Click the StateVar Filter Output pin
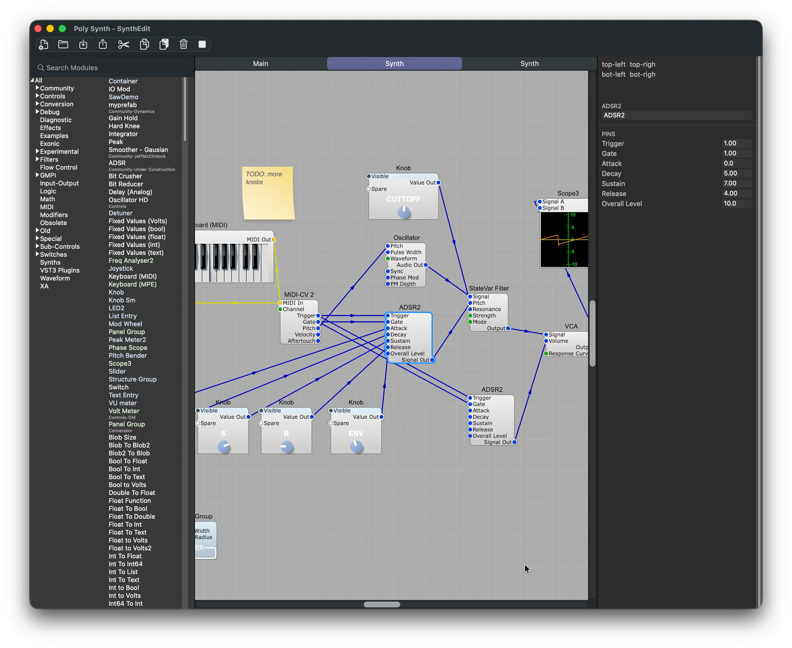The width and height of the screenshot is (792, 648). point(508,328)
